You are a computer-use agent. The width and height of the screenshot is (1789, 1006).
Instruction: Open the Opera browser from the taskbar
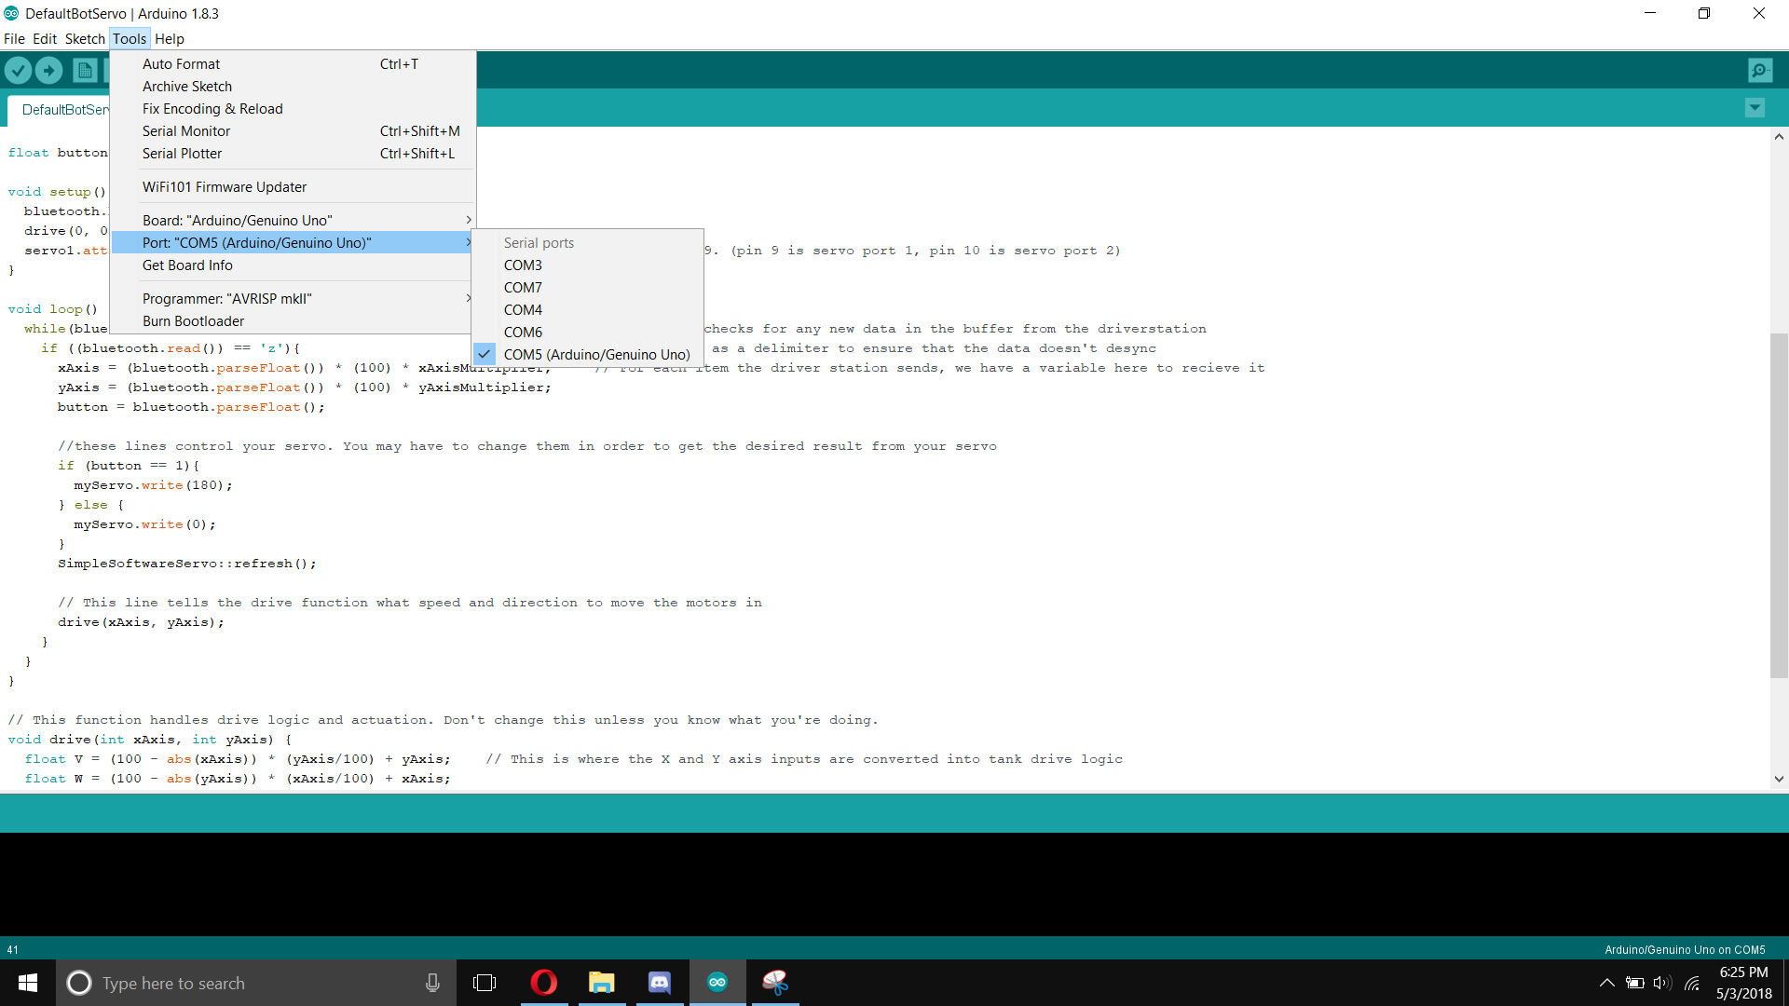coord(544,983)
